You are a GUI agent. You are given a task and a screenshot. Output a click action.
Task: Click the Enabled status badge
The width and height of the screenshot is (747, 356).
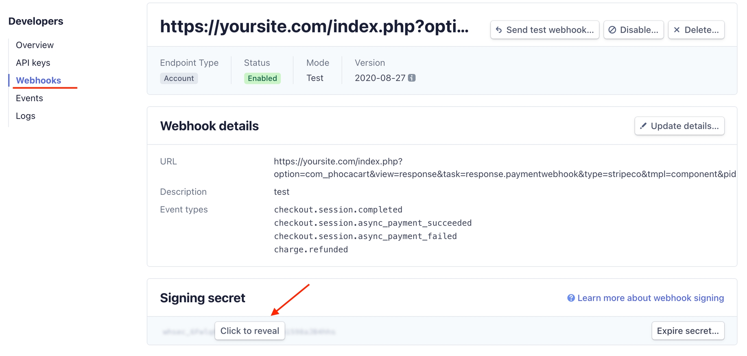point(262,78)
